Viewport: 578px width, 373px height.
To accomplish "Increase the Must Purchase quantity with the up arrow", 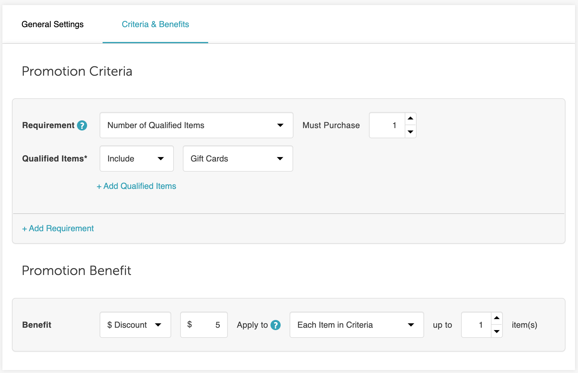I will [410, 119].
